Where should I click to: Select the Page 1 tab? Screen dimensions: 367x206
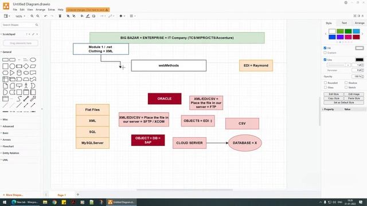tap(62, 195)
